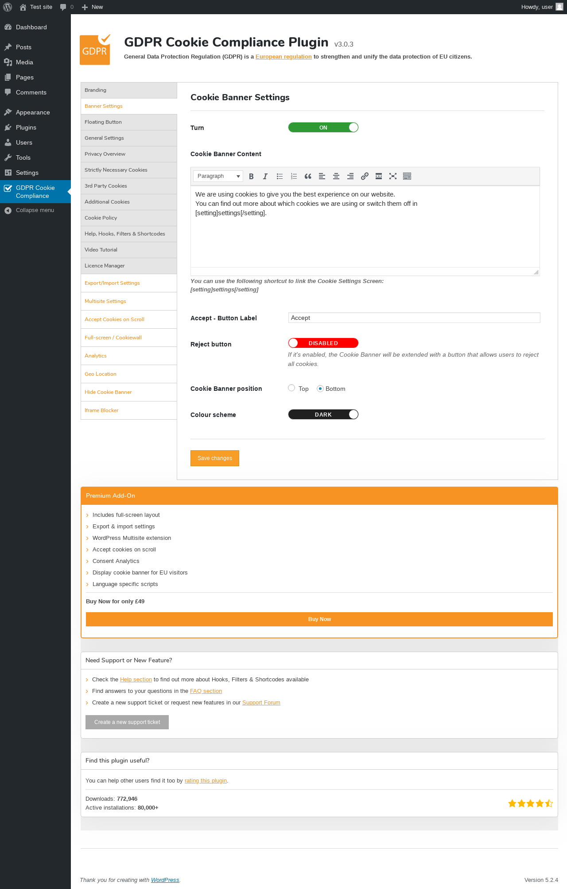Follow the rating this plugin link
This screenshot has width=567, height=889.
click(x=206, y=781)
